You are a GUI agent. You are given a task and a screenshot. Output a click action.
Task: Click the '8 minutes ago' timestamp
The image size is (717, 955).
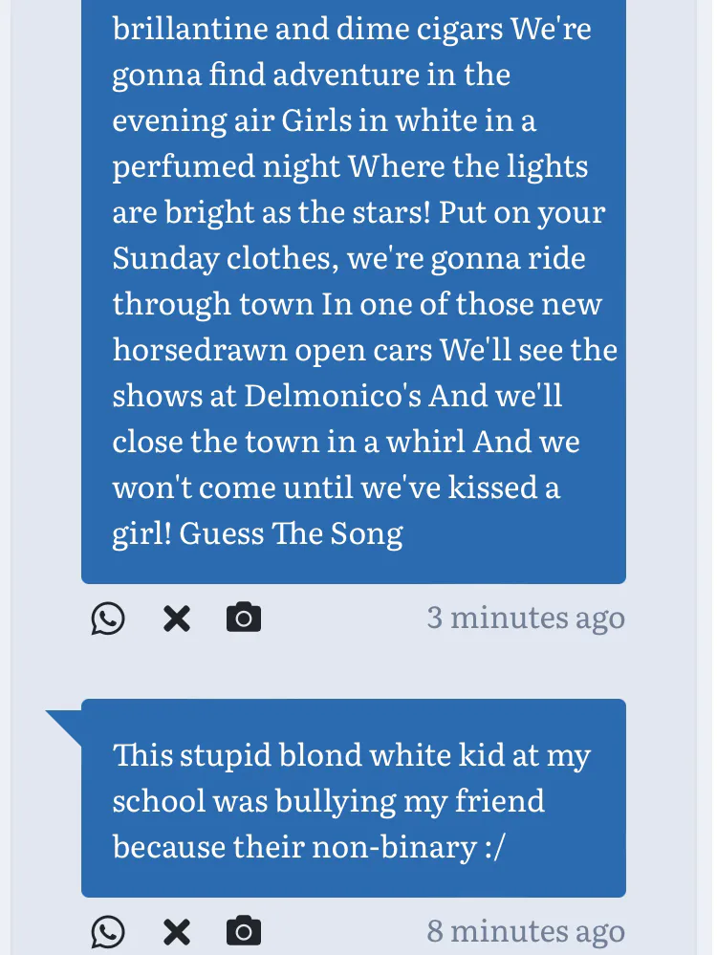coord(525,930)
